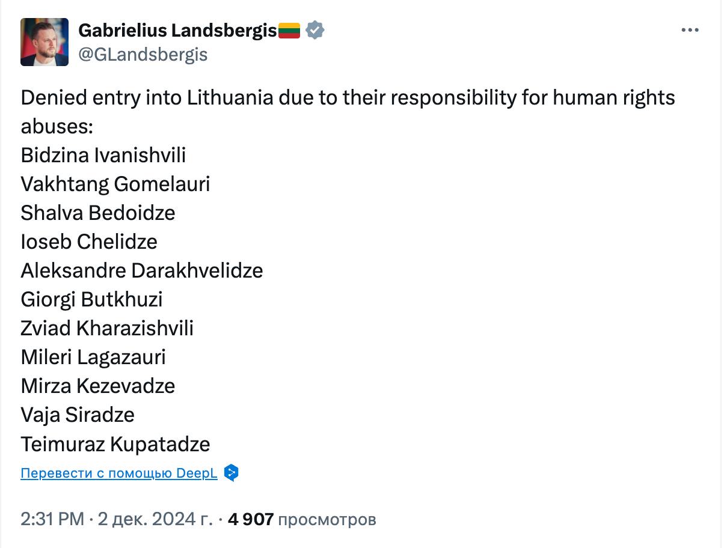Screen dimensions: 724x548
Task: Click the name Bidzina Ivanishvili
Action: click(103, 155)
